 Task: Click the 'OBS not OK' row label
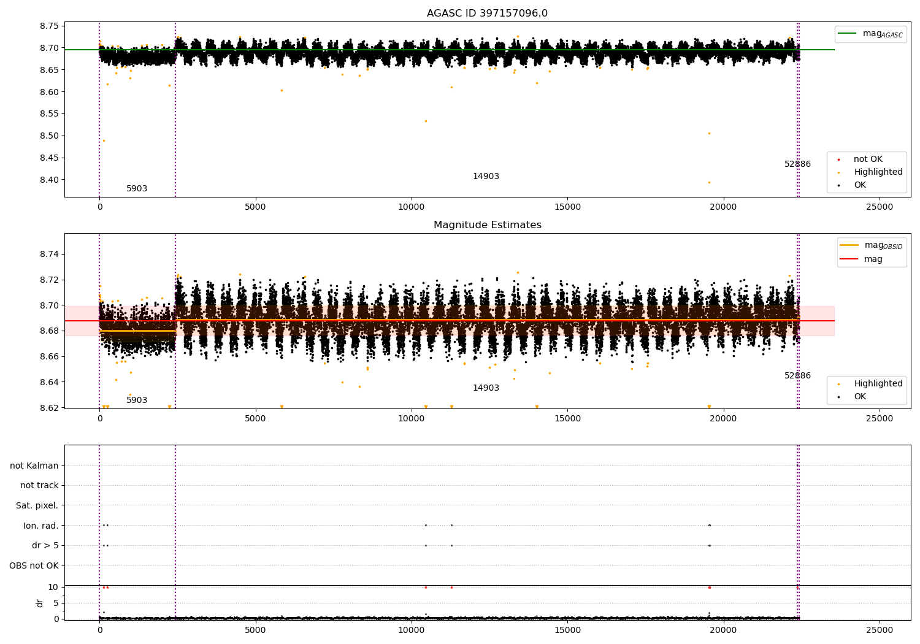tap(34, 565)
